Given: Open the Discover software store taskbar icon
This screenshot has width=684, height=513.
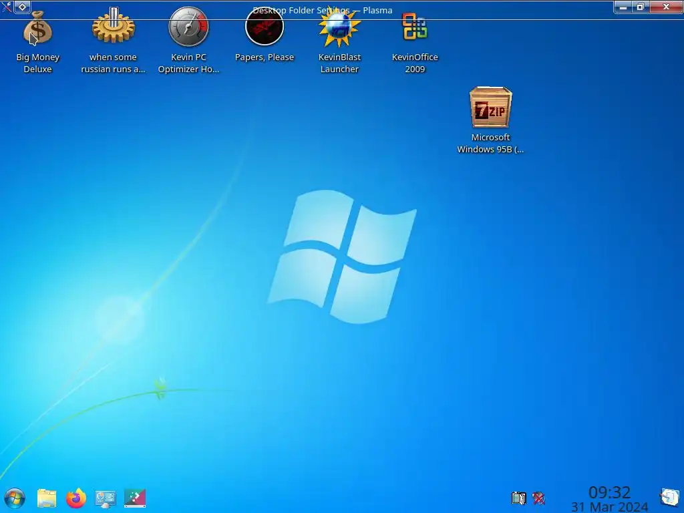Looking at the screenshot, I should pyautogui.click(x=135, y=498).
